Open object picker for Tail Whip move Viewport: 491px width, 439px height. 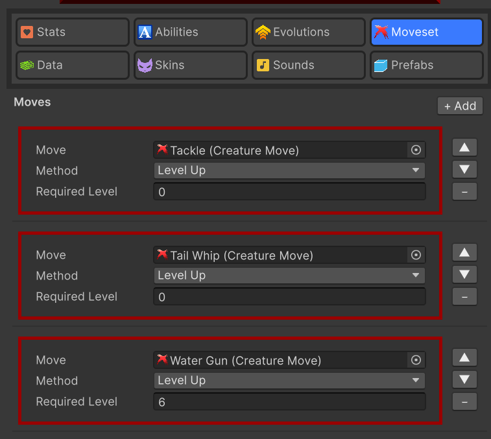(x=416, y=255)
